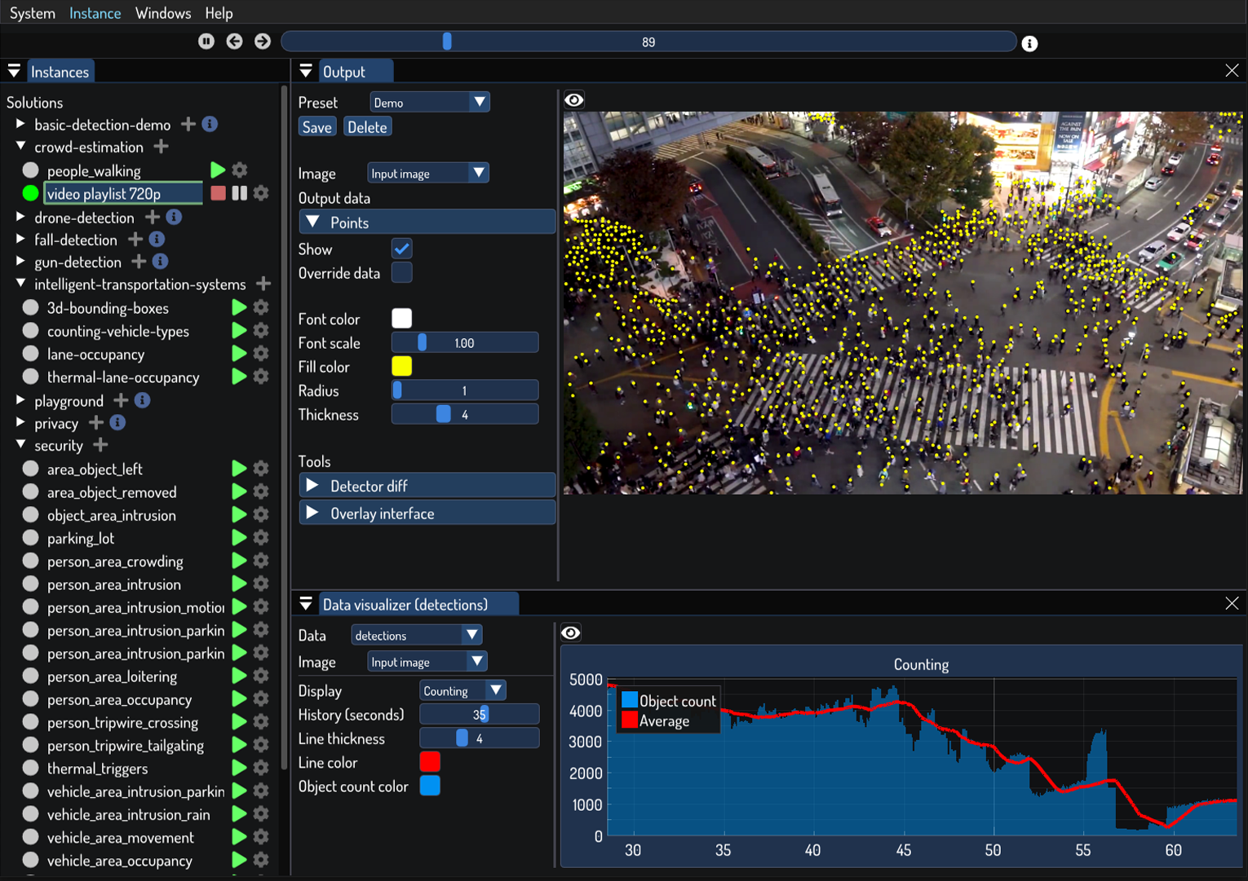Image resolution: width=1248 pixels, height=881 pixels.
Task: Open the info icon beside gun-detection
Action: [x=160, y=262]
